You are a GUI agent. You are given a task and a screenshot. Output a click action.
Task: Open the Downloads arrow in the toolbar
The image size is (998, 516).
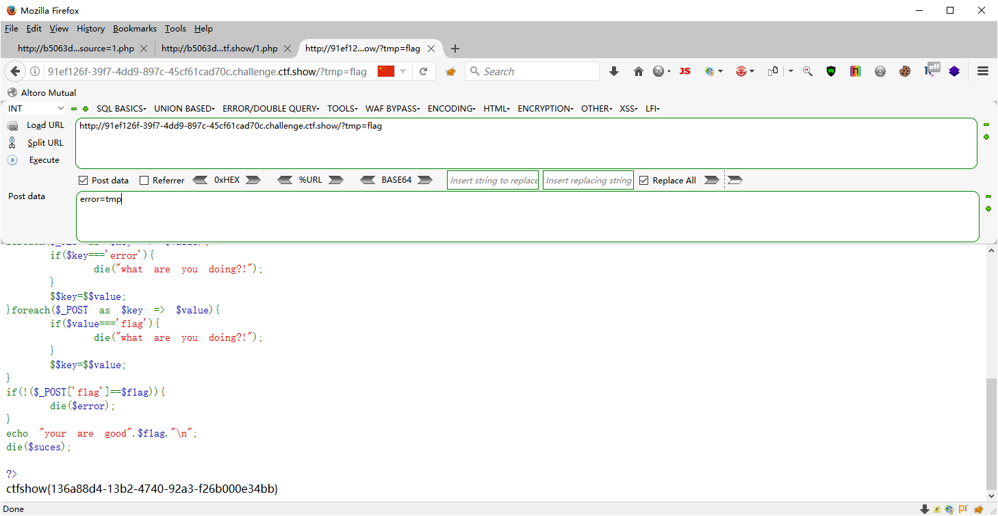click(614, 71)
